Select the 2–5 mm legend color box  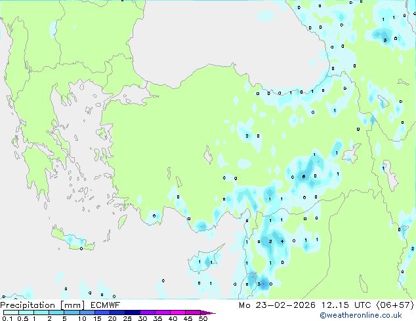pyautogui.click(x=56, y=312)
